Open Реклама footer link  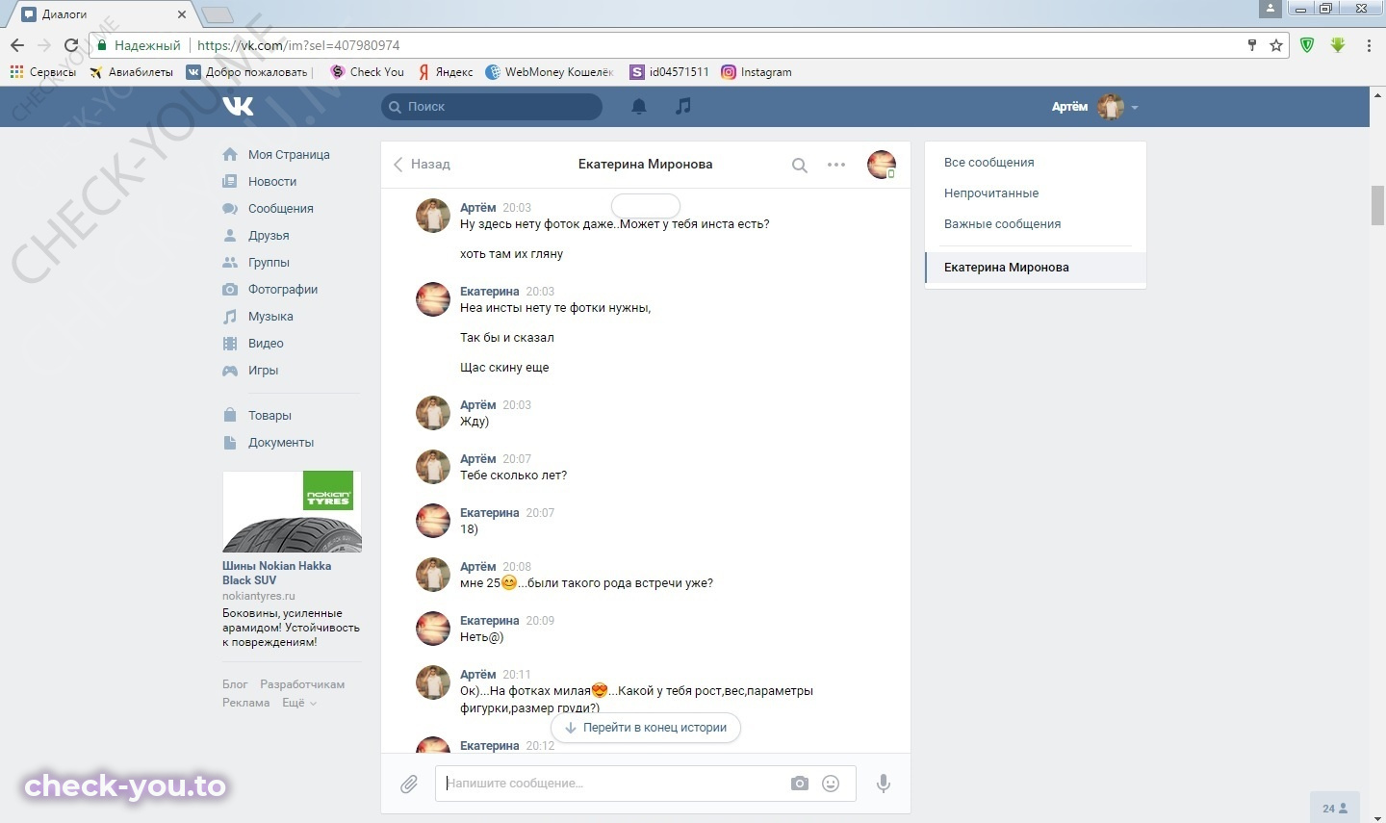point(246,703)
